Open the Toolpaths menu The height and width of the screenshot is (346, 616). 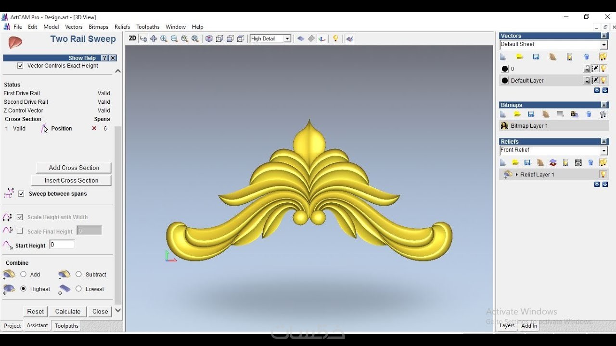coord(148,27)
